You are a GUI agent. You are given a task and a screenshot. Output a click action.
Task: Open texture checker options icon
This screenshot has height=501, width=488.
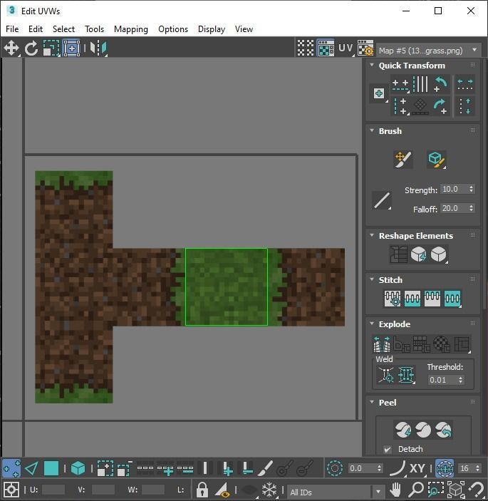pyautogui.click(x=365, y=48)
